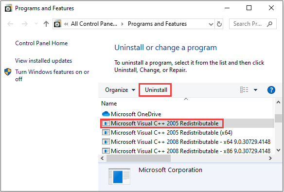Open Turn Windows features on or off

coord(52,75)
